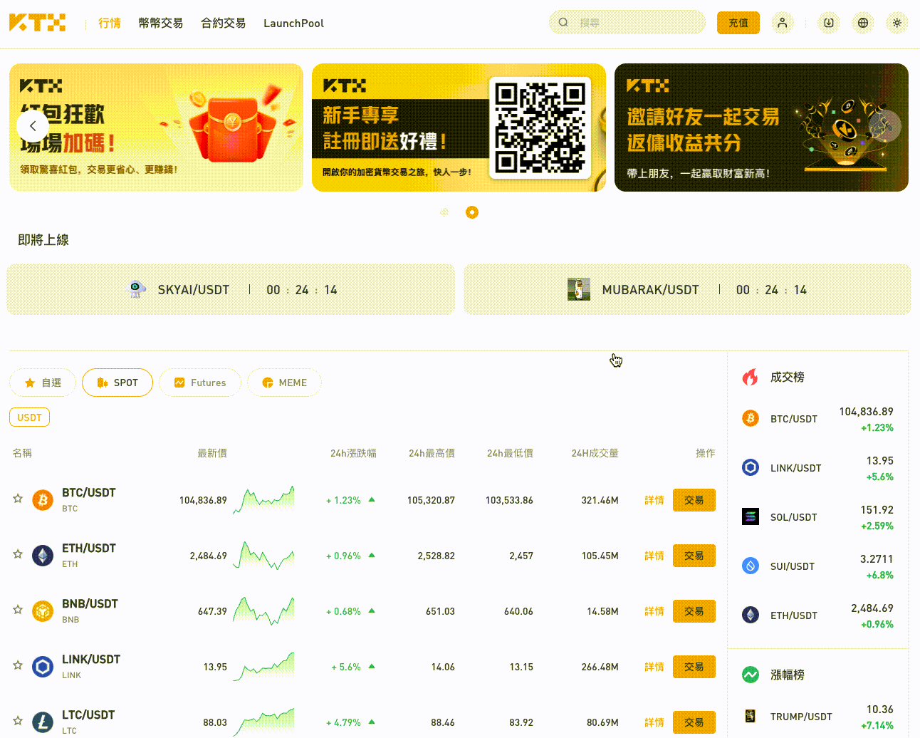Click the BTC/USDT mini price chart
Screen dimensions: 920x738
tap(263, 499)
